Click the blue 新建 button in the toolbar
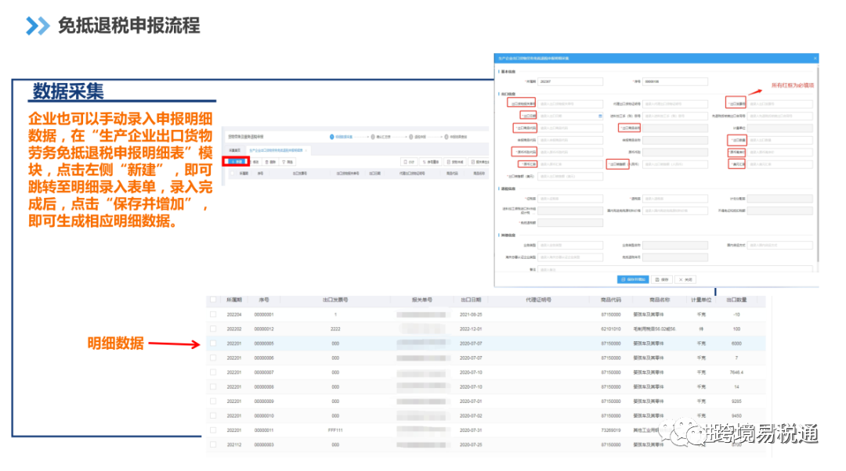Viewport: 846px width, 471px height. 237,162
